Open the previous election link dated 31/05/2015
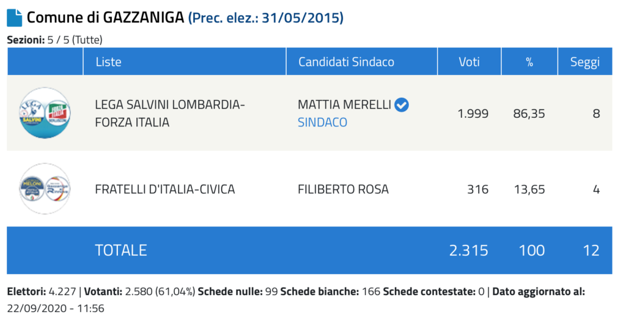626x331 pixels. click(266, 18)
